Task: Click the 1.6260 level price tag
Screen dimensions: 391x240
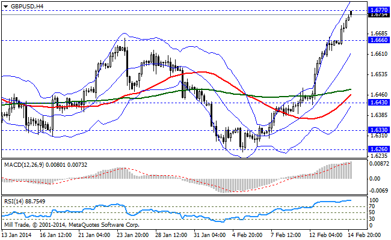Action: [x=379, y=149]
